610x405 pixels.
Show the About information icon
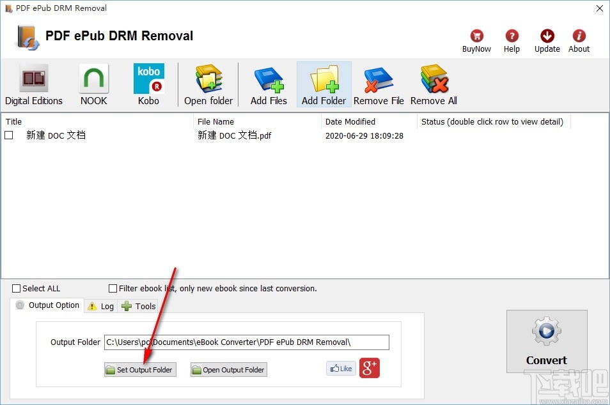[x=579, y=41]
